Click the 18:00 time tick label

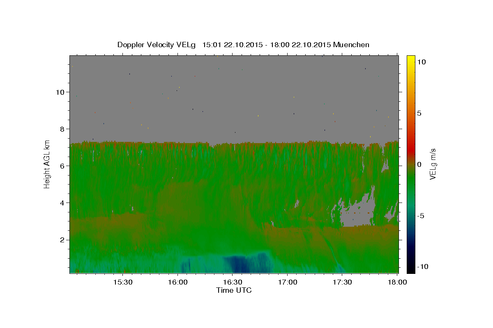click(x=397, y=282)
